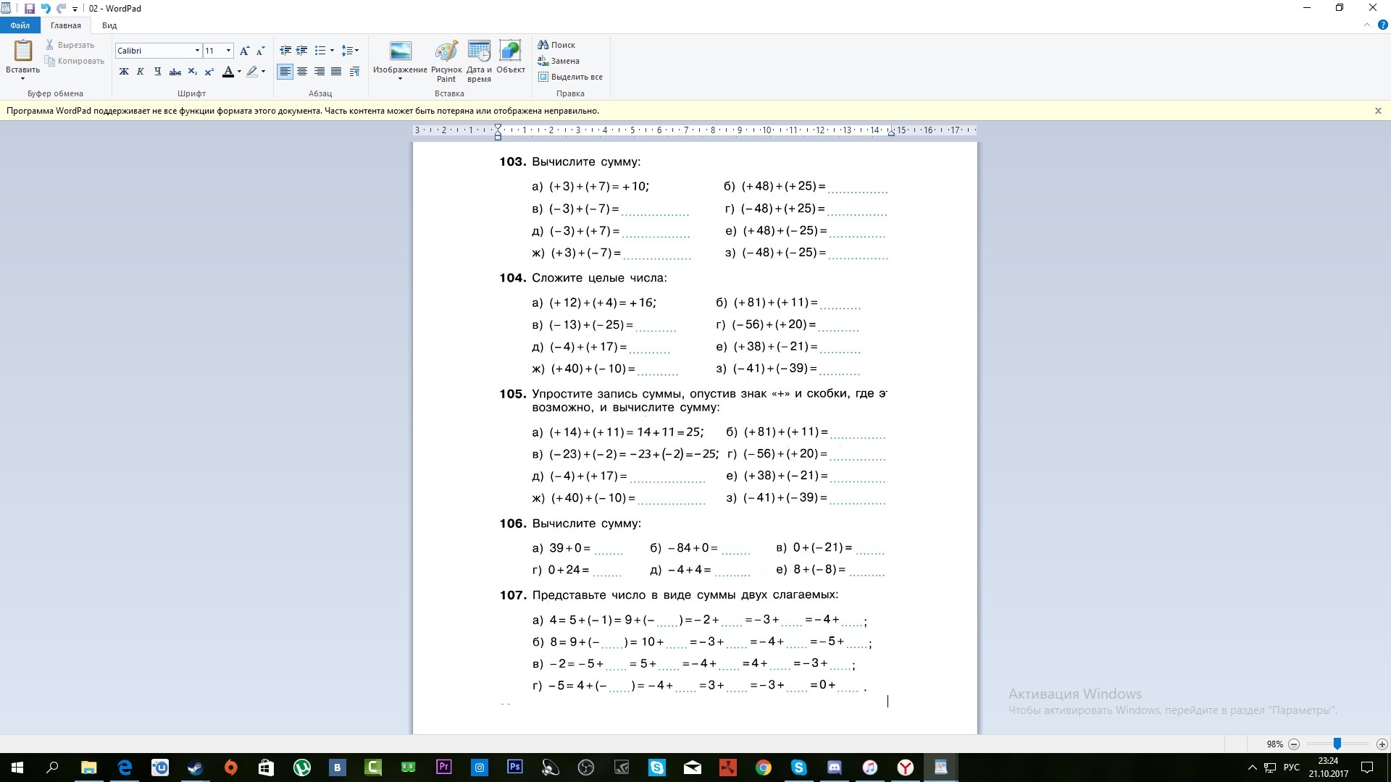
Task: Click the increase indent icon
Action: click(302, 51)
